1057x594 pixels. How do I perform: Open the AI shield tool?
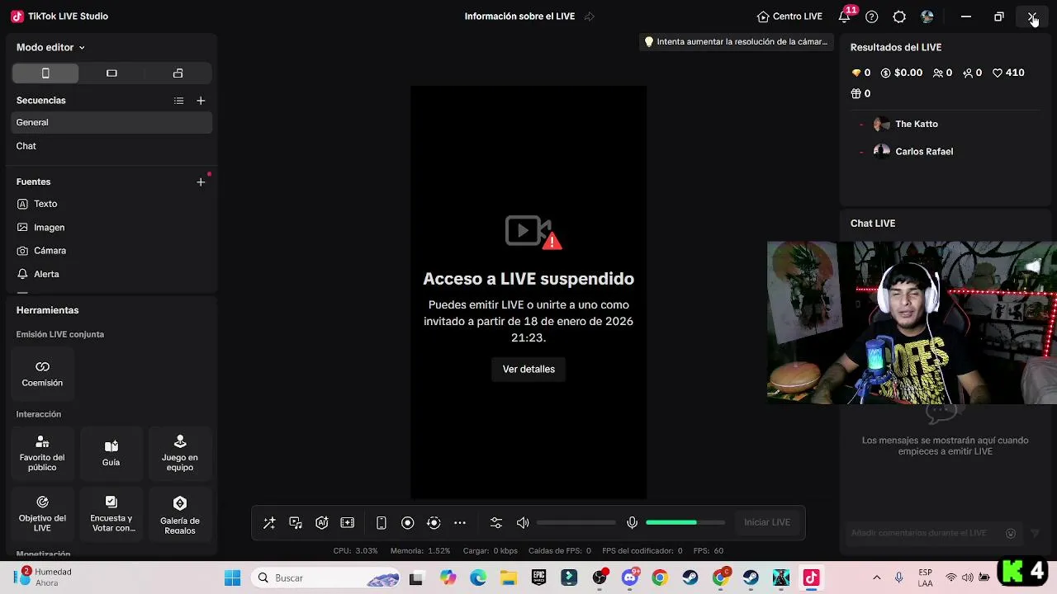click(x=322, y=522)
